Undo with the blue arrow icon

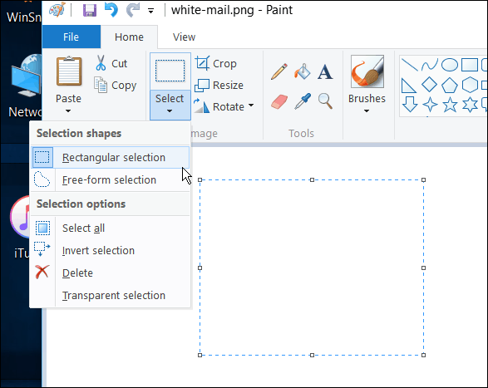pyautogui.click(x=111, y=10)
